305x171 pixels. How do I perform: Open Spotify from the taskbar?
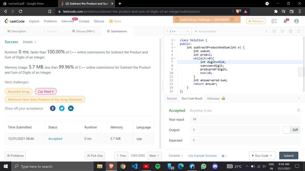[x=158, y=166]
